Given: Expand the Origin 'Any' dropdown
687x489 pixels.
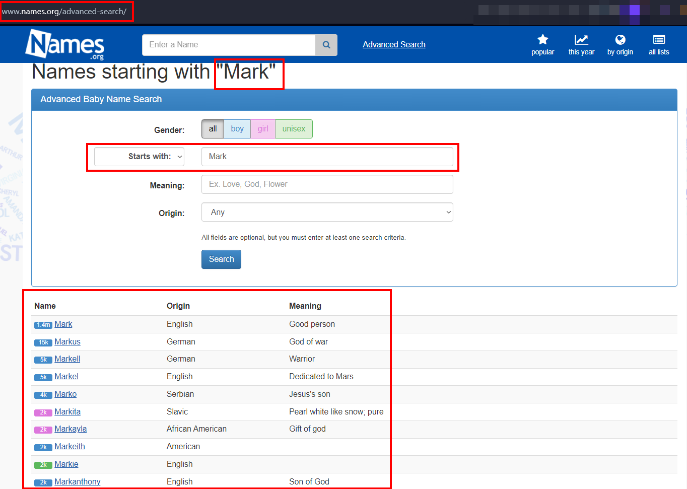Looking at the screenshot, I should click(x=327, y=212).
